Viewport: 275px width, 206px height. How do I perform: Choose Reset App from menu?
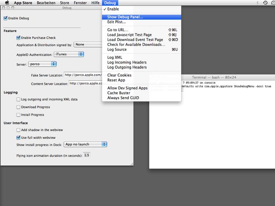pyautogui.click(x=141, y=80)
